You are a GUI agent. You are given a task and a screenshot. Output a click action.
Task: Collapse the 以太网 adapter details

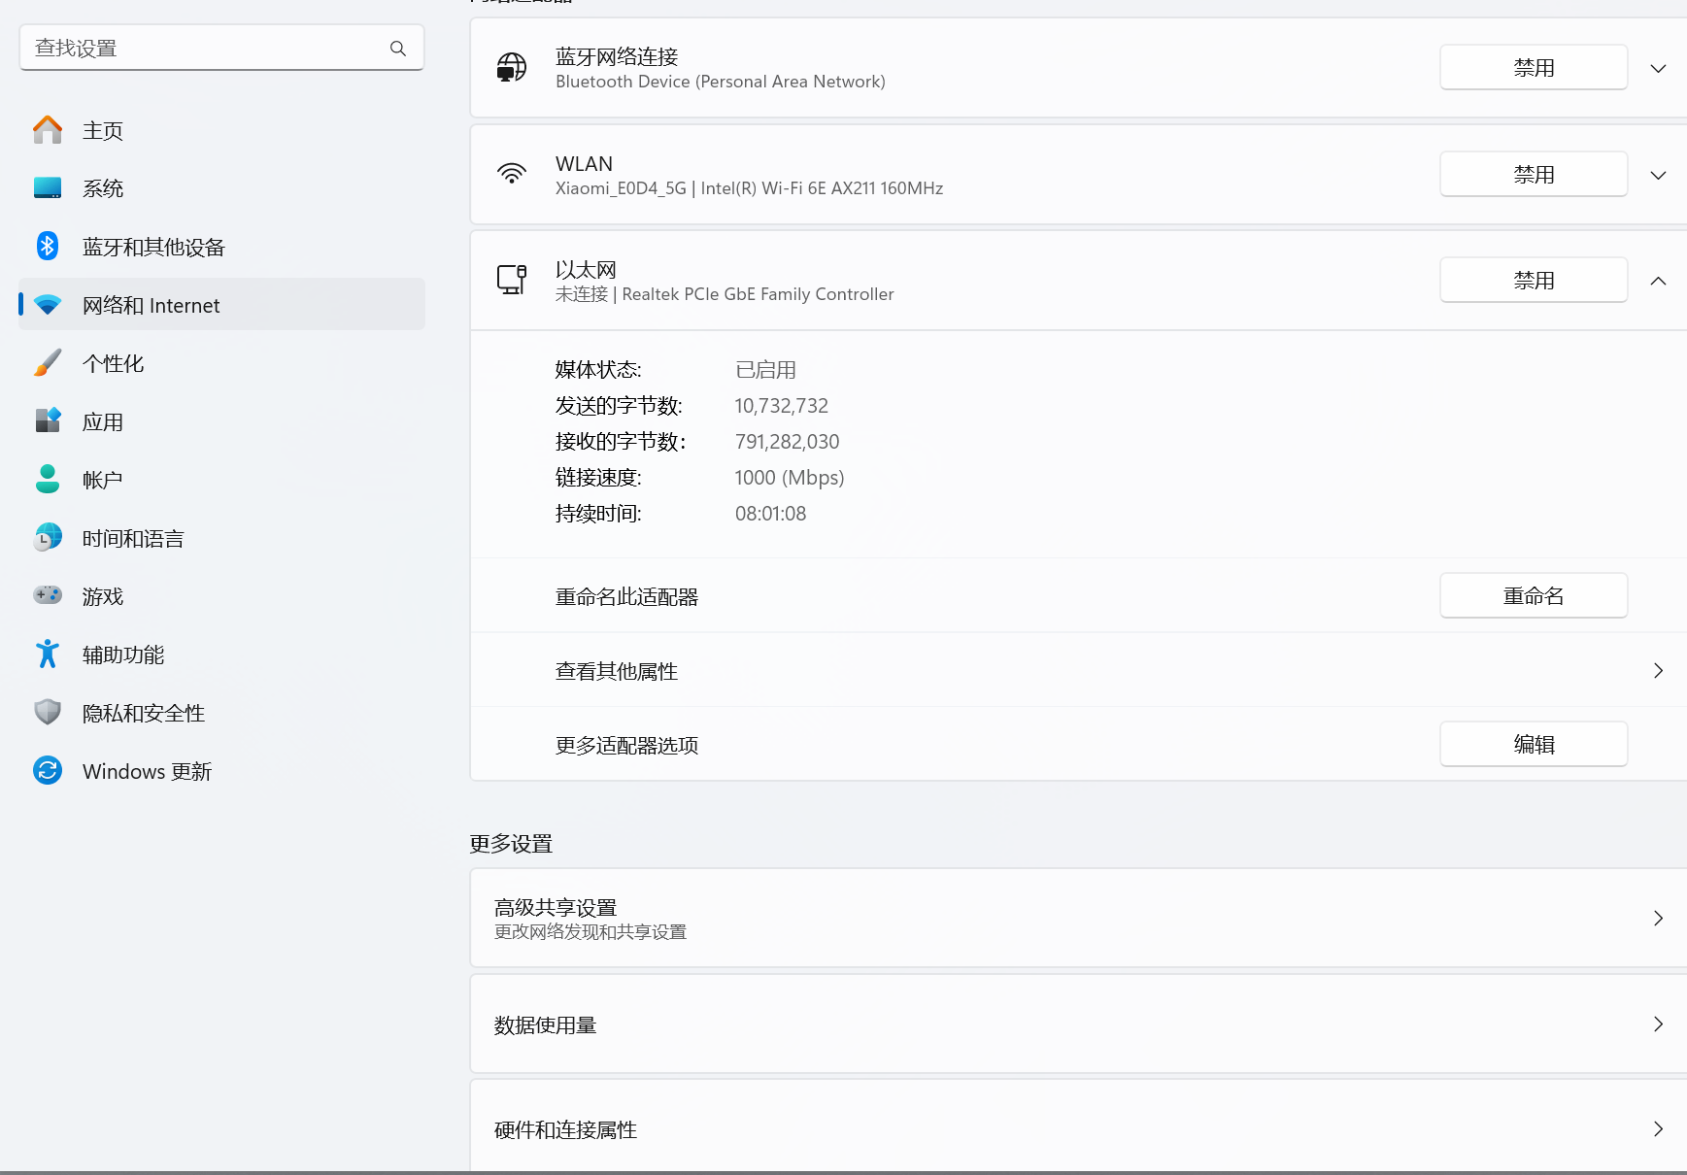point(1657,280)
